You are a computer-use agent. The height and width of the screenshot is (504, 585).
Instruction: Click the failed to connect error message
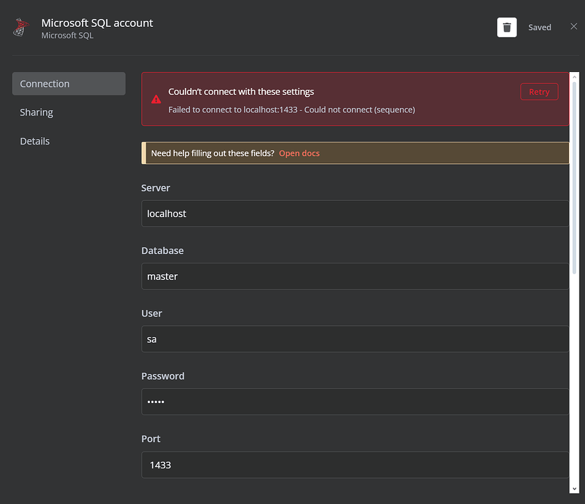point(291,110)
